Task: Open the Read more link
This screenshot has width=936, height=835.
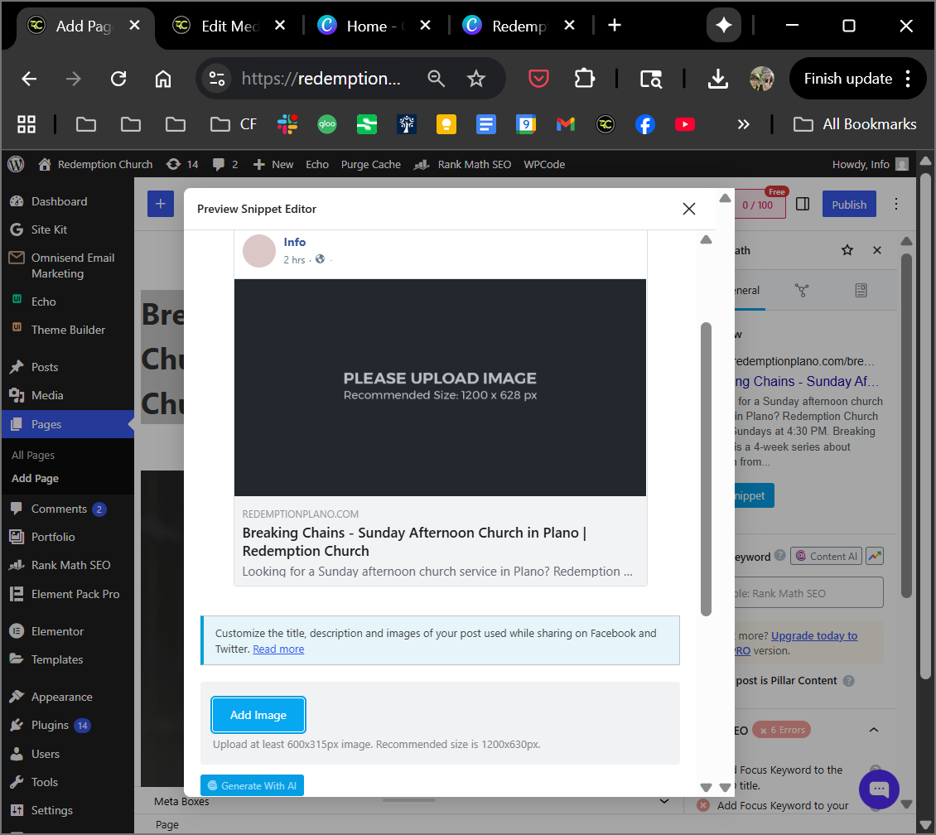Action: (x=278, y=649)
